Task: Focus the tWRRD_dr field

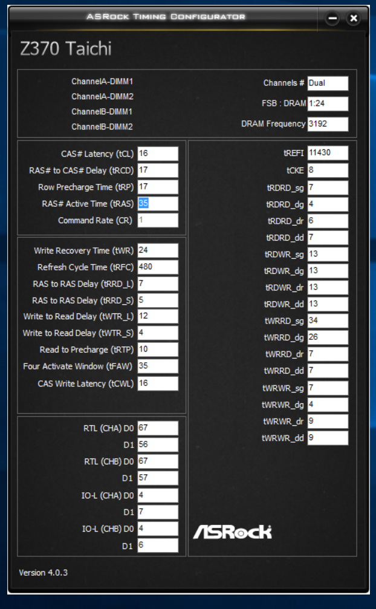Action: click(328, 354)
